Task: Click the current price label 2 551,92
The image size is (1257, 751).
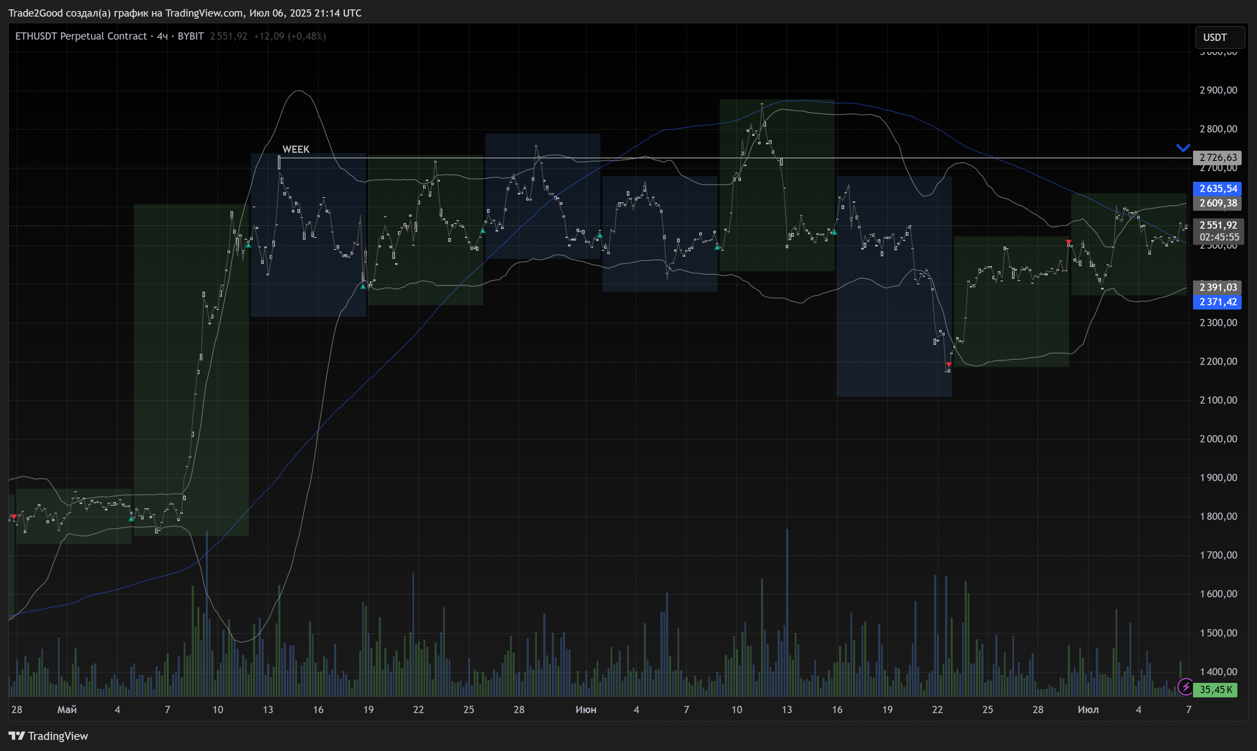Action: coord(1217,225)
